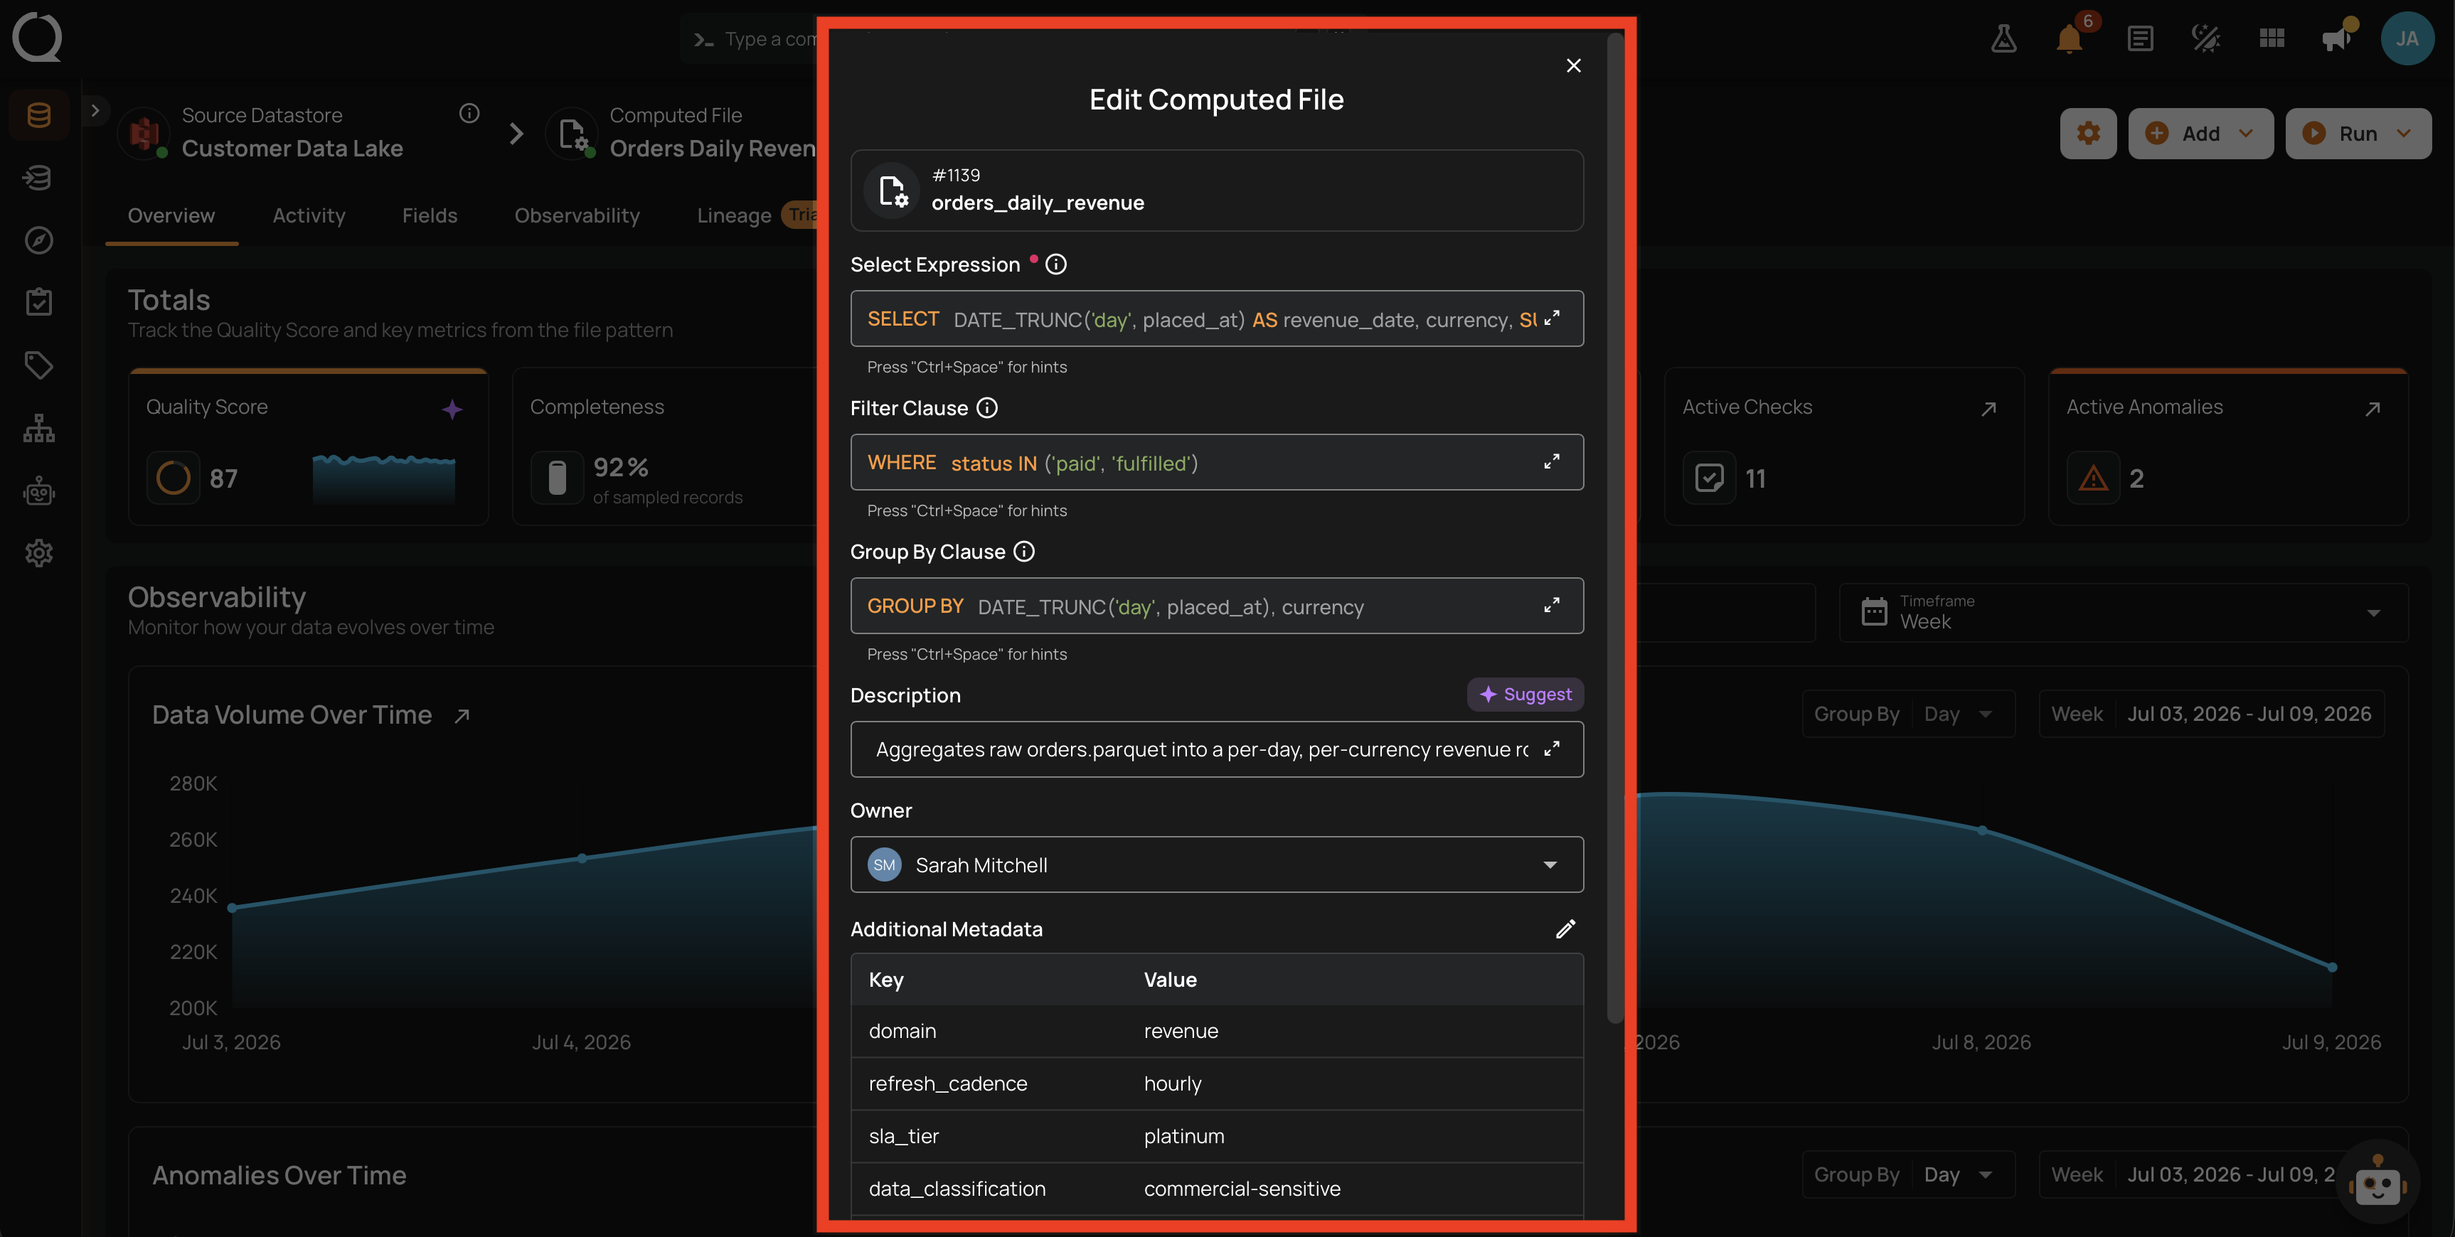Click the magic wand icon in header
Image resolution: width=2455 pixels, height=1237 pixels.
(2205, 38)
